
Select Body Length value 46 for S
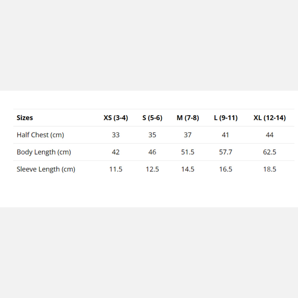(x=152, y=152)
